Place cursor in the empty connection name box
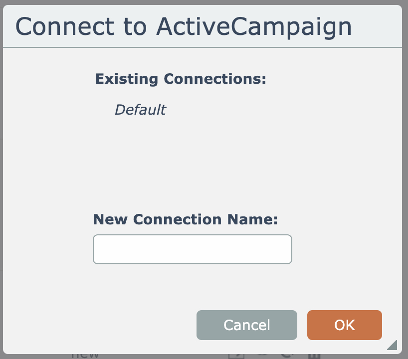Screen dimensions: 408x359 point(192,249)
